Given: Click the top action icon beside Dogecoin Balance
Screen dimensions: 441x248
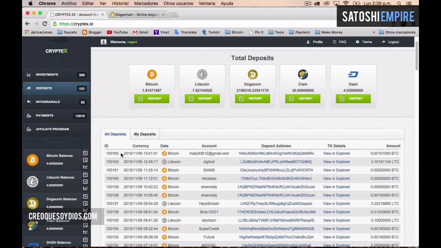Looking at the screenshot, I should click(x=85, y=197).
